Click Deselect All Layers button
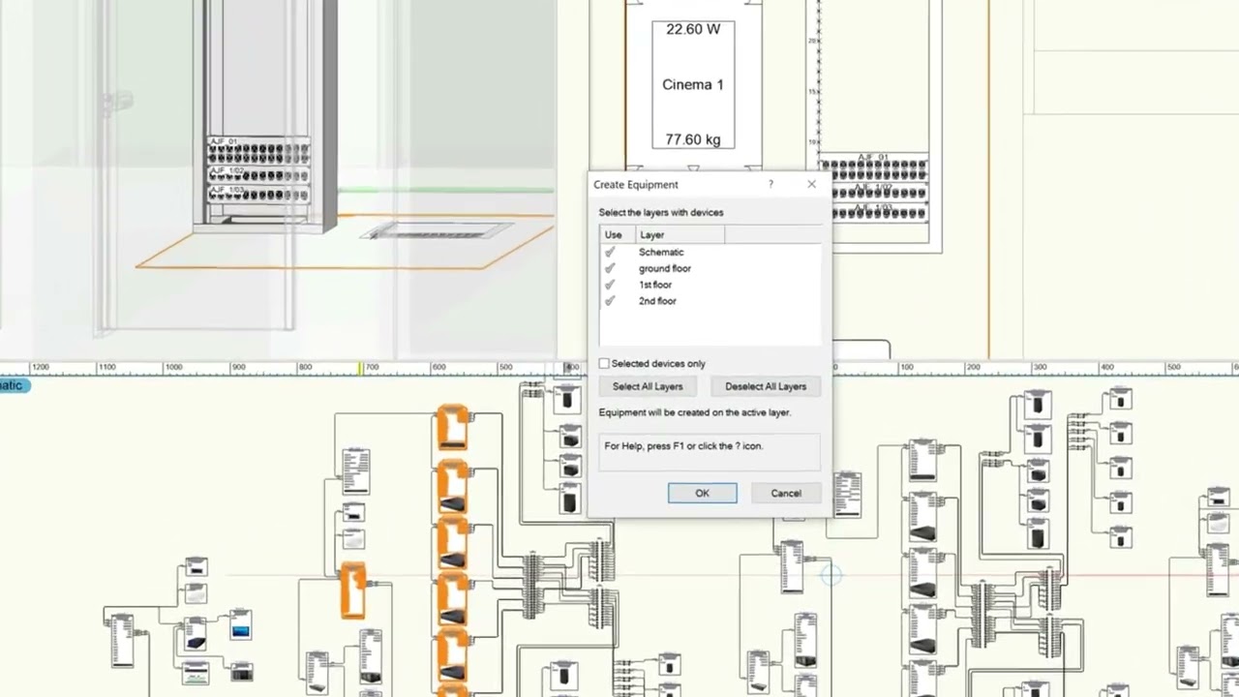The height and width of the screenshot is (697, 1239). (x=766, y=386)
